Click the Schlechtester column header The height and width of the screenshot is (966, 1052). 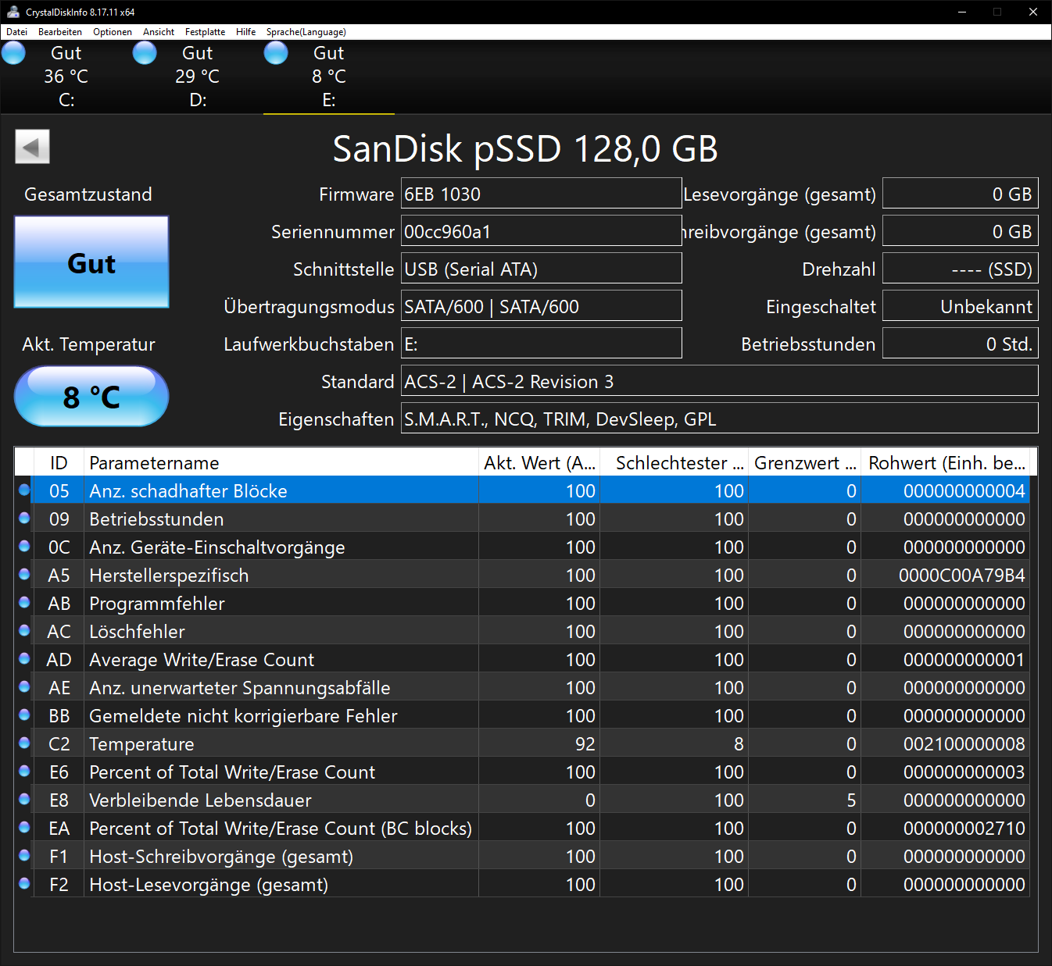click(674, 462)
